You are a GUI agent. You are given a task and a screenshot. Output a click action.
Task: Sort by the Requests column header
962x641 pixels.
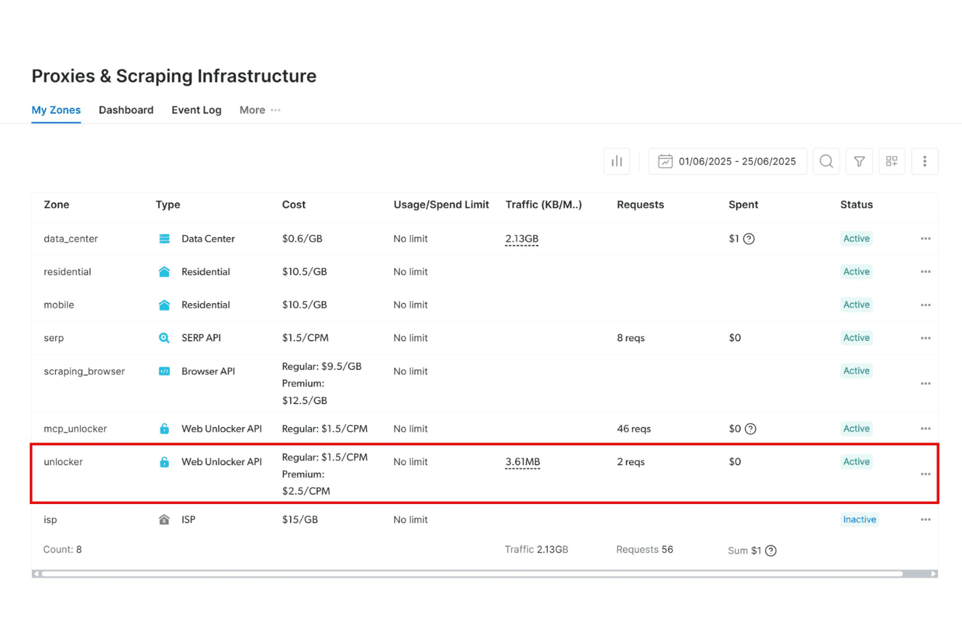tap(640, 205)
